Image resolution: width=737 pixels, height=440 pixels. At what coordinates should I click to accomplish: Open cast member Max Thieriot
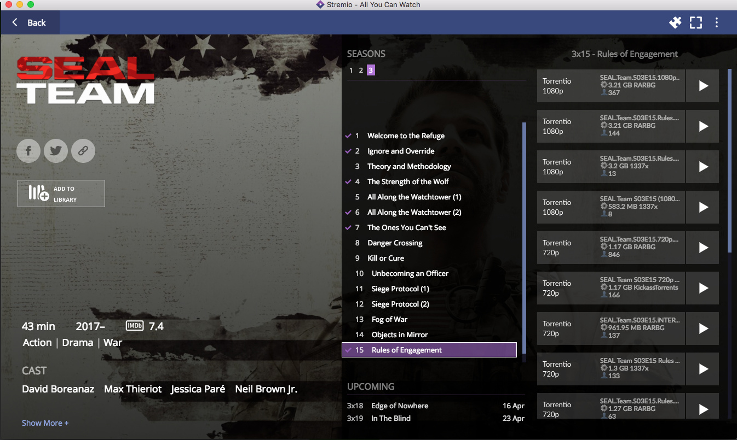(x=133, y=389)
